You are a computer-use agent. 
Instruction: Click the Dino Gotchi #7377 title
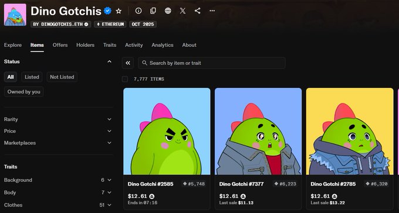242,184
